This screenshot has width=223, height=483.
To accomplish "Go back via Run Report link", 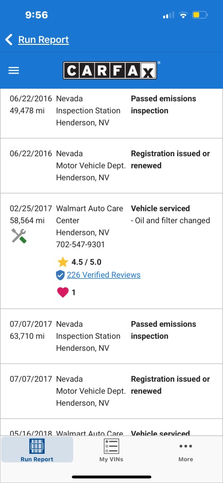I will click(43, 40).
